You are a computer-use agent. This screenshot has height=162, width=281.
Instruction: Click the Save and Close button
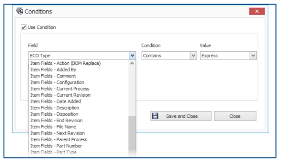pos(181,116)
